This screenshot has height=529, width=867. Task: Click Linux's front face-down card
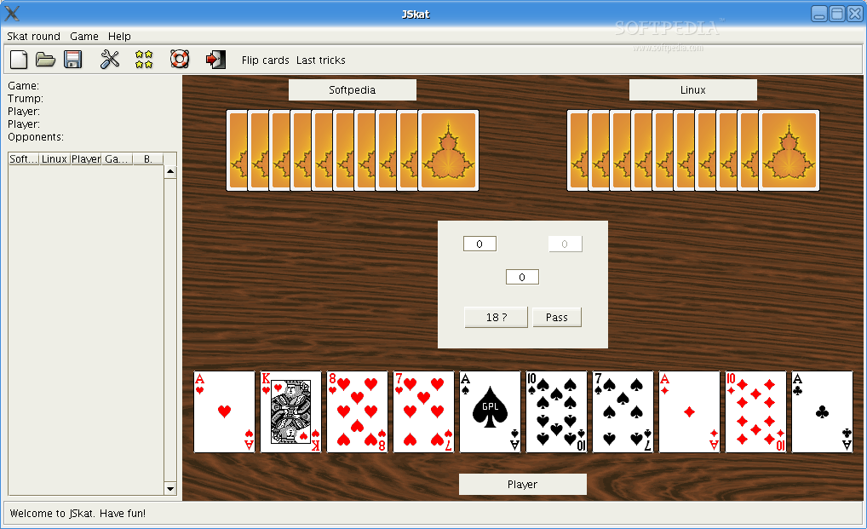(789, 151)
